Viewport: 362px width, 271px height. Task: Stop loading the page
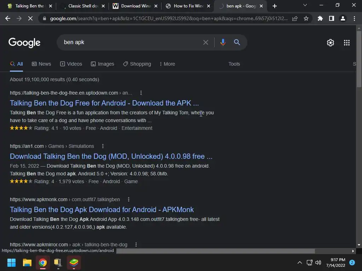[x=30, y=18]
